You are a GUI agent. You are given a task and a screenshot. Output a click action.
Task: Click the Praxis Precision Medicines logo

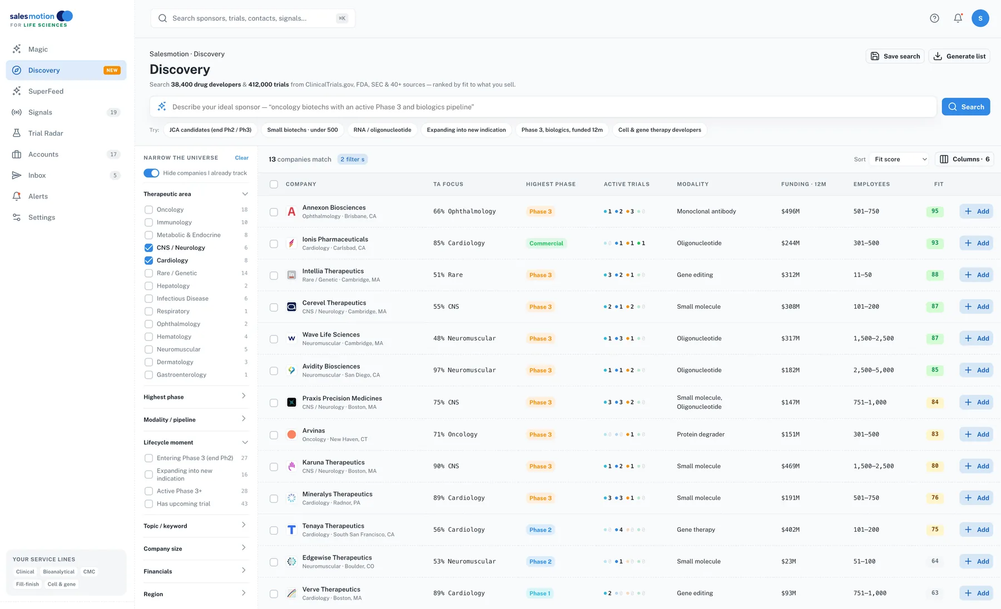(291, 402)
